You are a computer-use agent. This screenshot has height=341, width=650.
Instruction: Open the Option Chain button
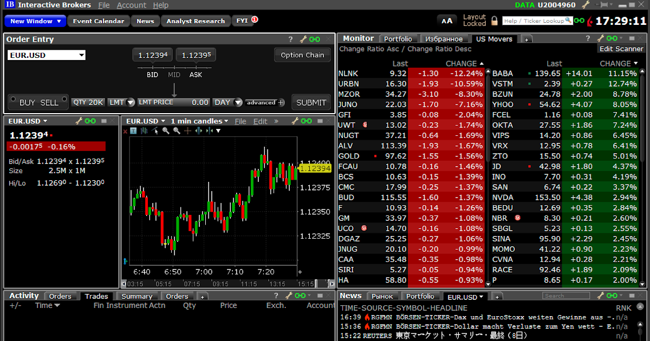pyautogui.click(x=302, y=55)
